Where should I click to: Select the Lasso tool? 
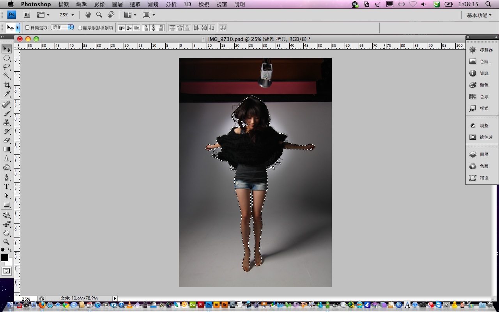[x=7, y=67]
